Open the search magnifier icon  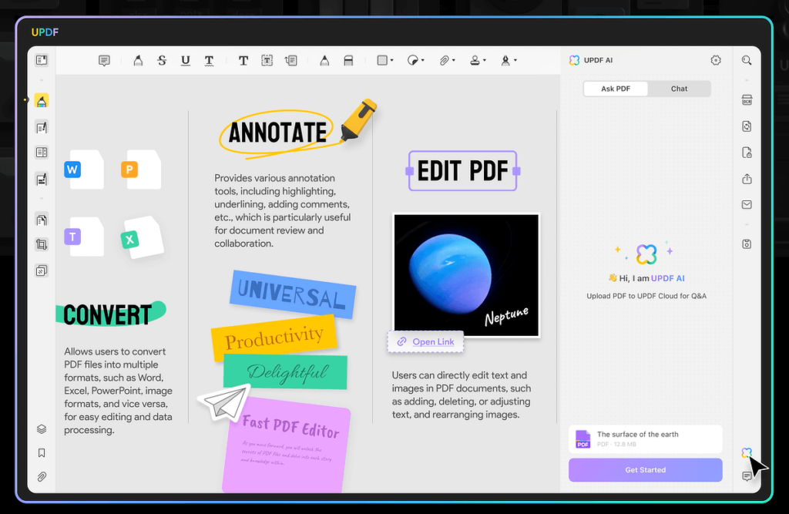[x=746, y=60]
